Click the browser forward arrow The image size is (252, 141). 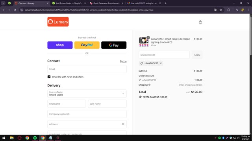(x=9, y=10)
